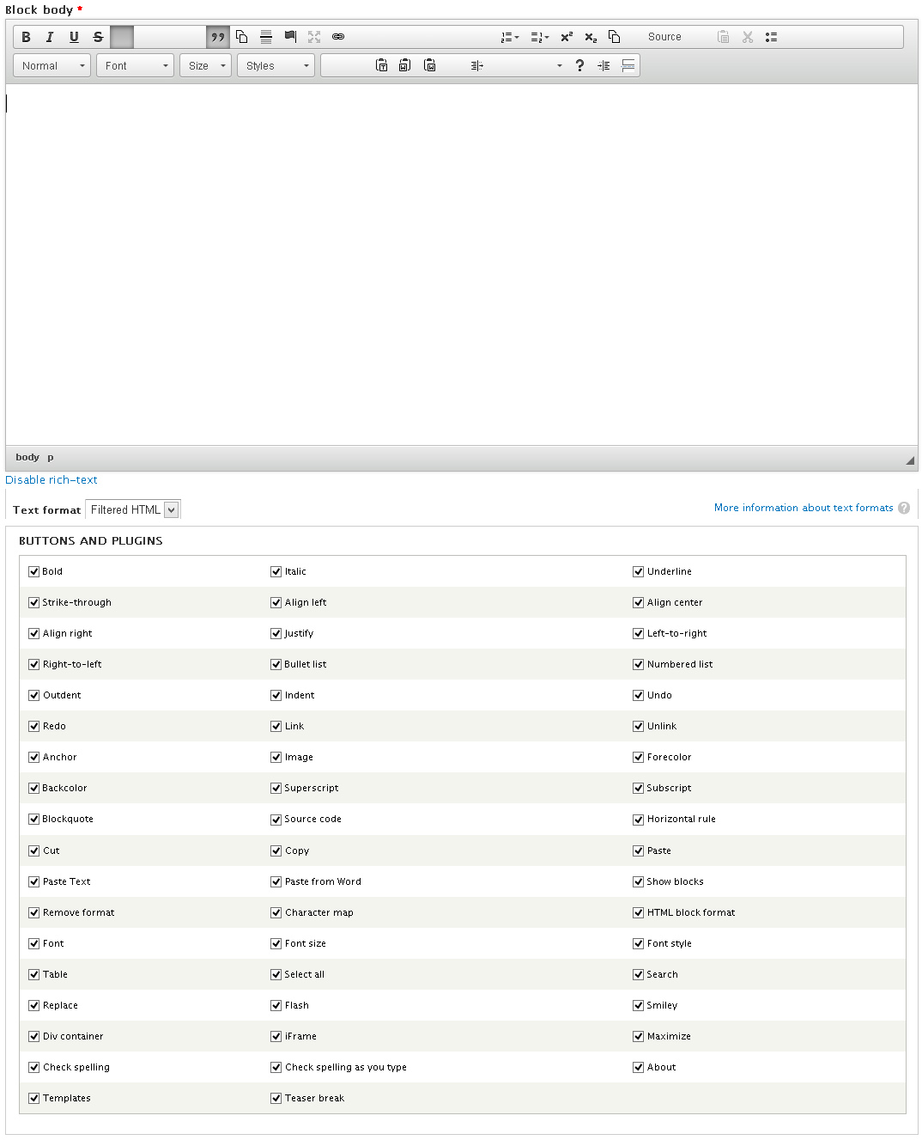The image size is (922, 1140).
Task: Click the Bullet list toolbar icon
Action: (x=771, y=37)
